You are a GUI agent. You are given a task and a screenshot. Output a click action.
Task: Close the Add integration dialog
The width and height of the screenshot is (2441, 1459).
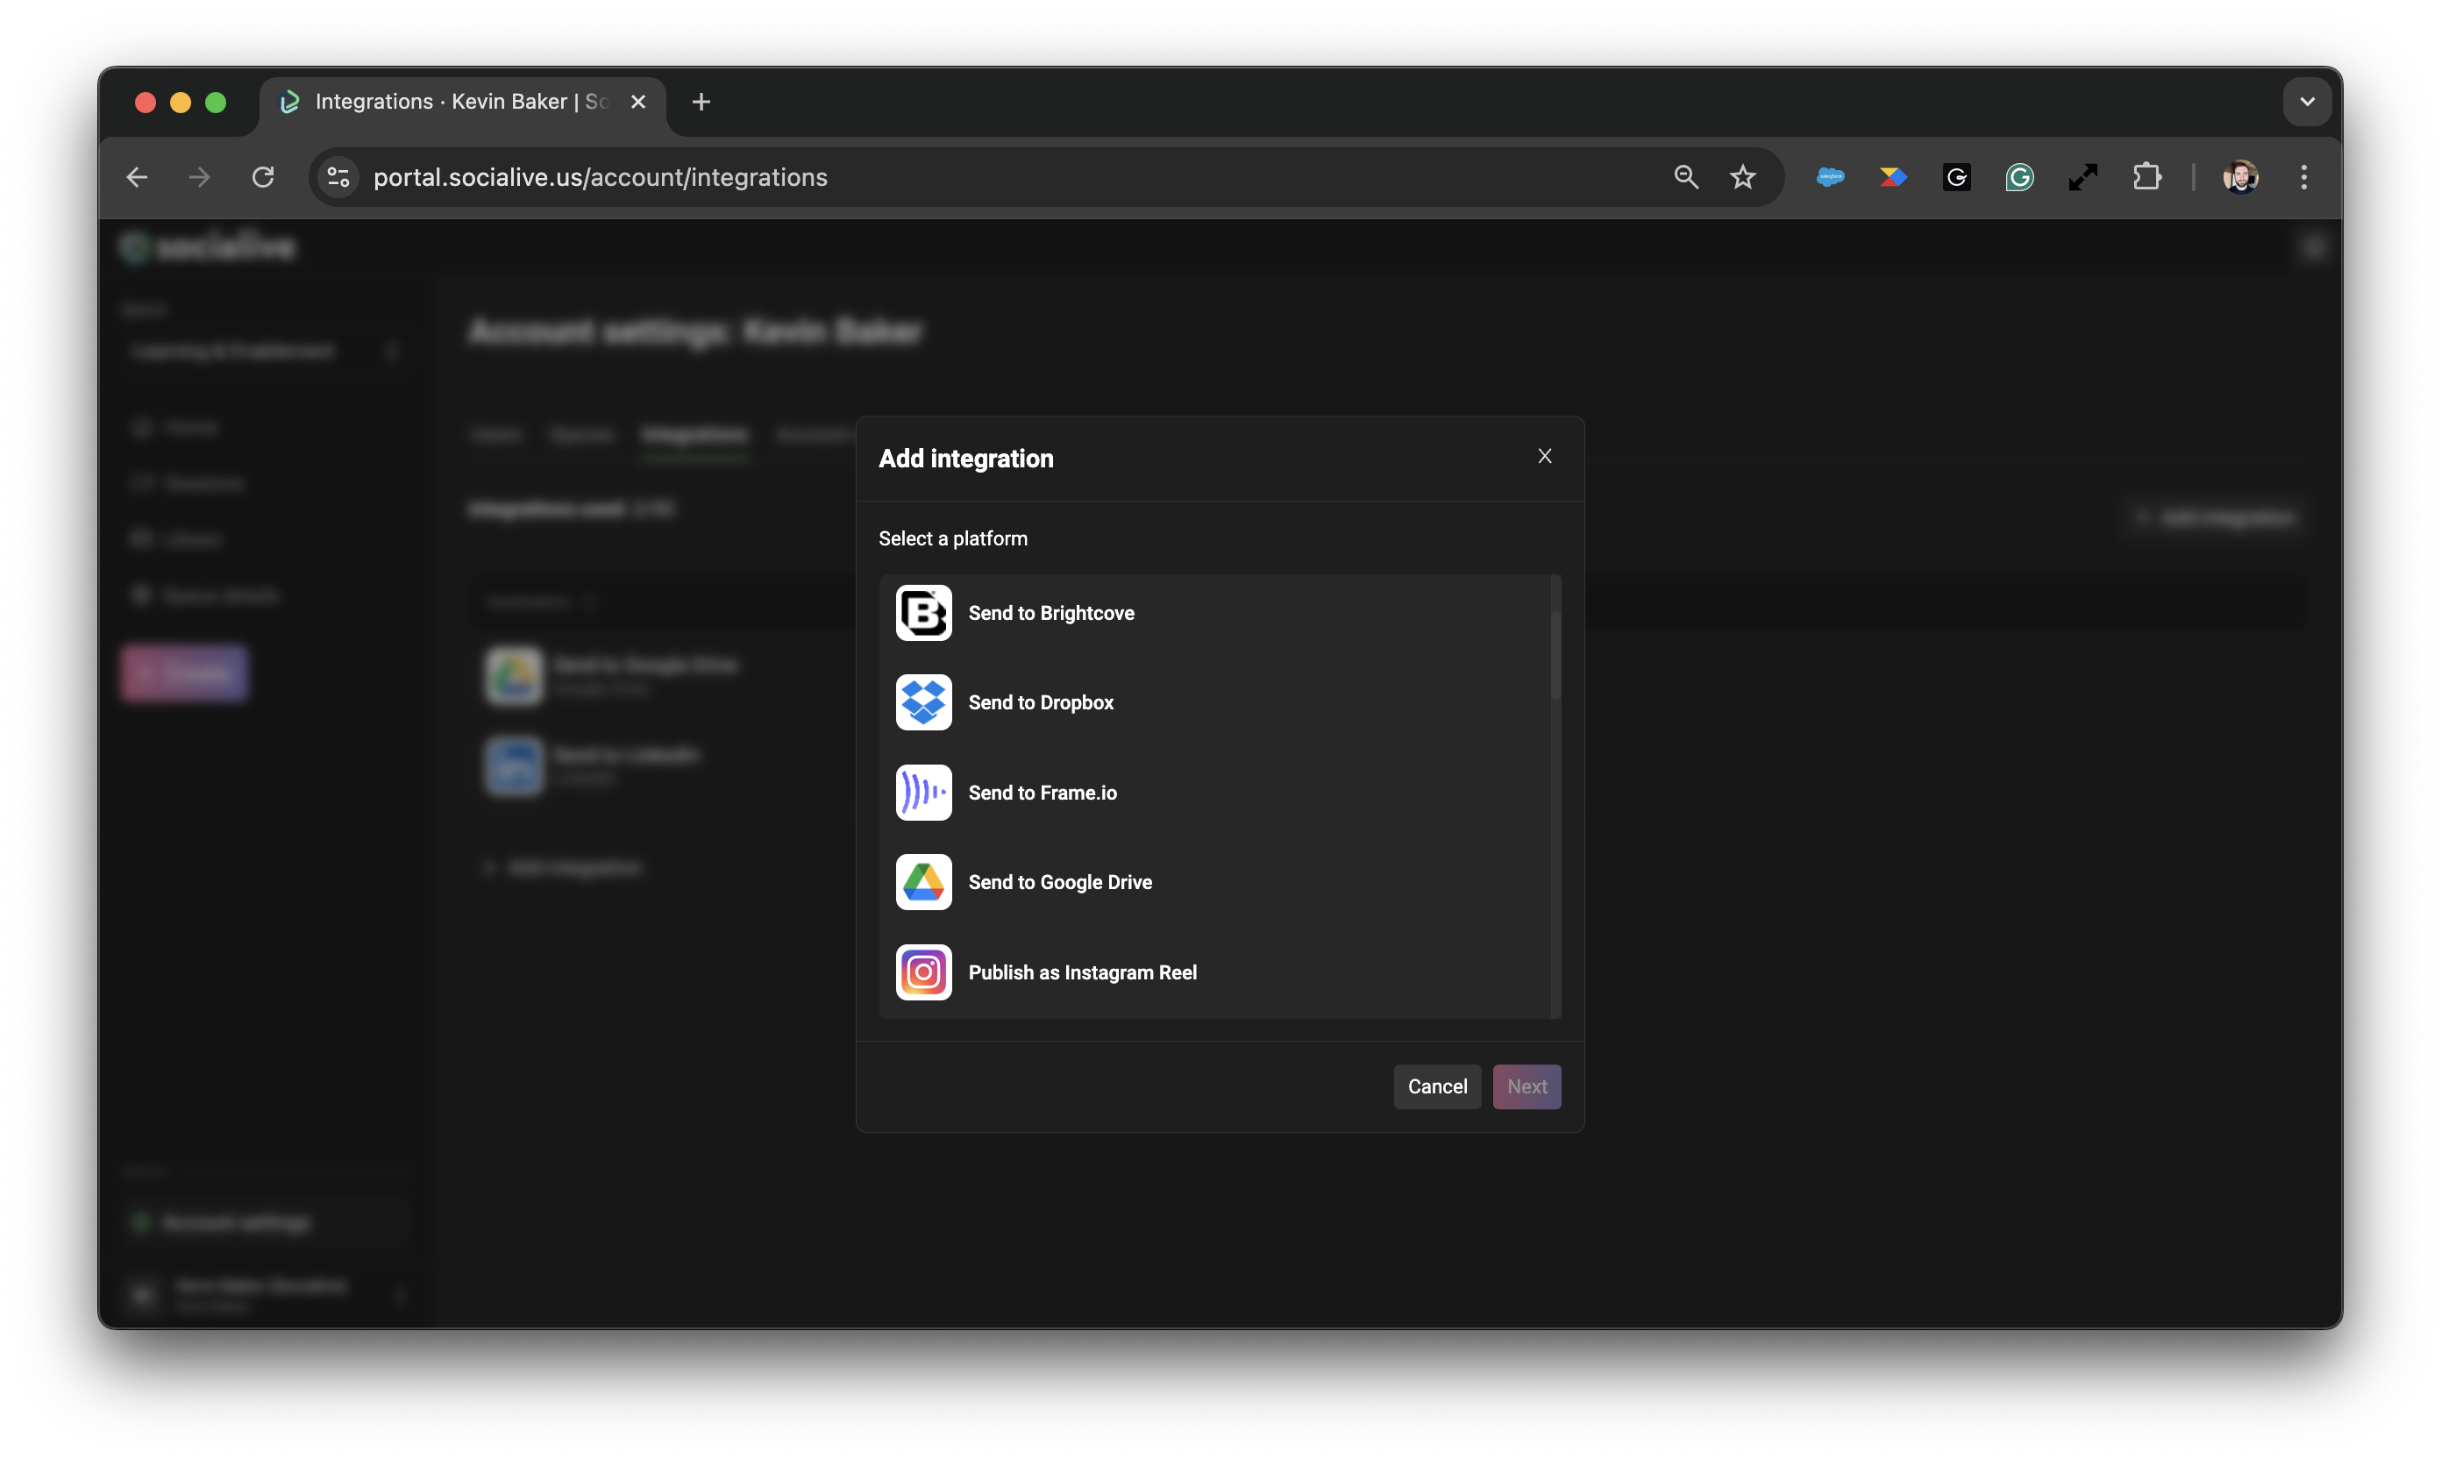1544,456
